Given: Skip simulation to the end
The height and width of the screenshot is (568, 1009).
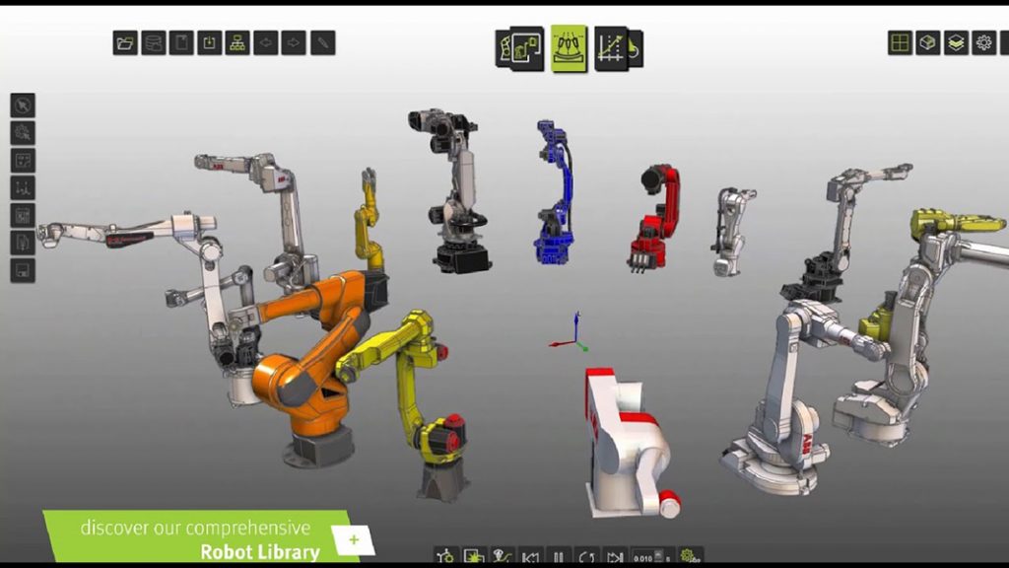Looking at the screenshot, I should (615, 556).
